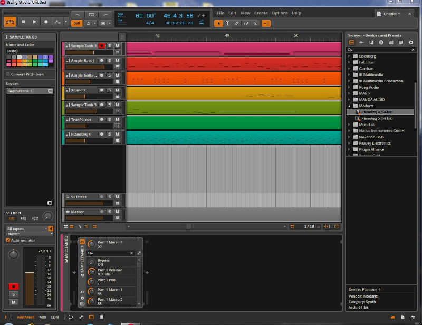The image size is (422, 325).
Task: Expand the IK Multimedia folder
Action: click(x=349, y=74)
